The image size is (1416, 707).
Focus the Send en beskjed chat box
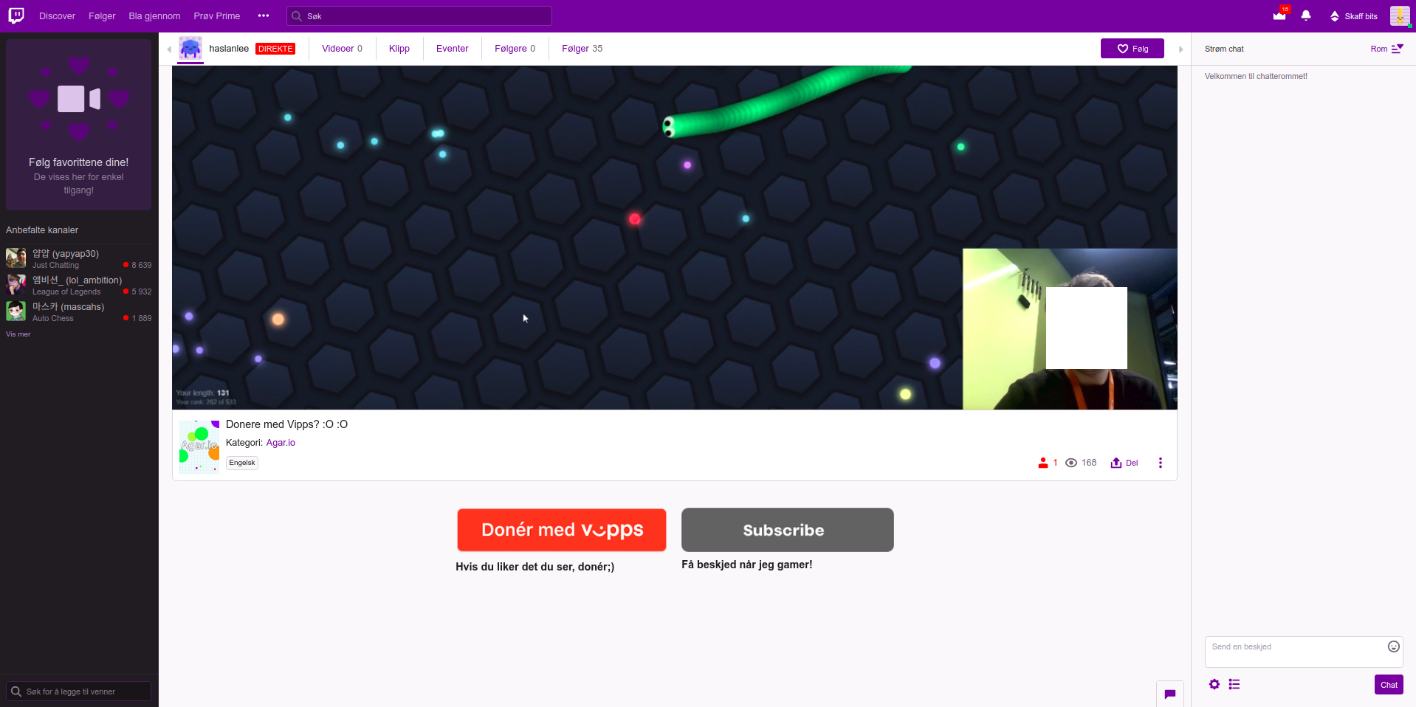1304,652
